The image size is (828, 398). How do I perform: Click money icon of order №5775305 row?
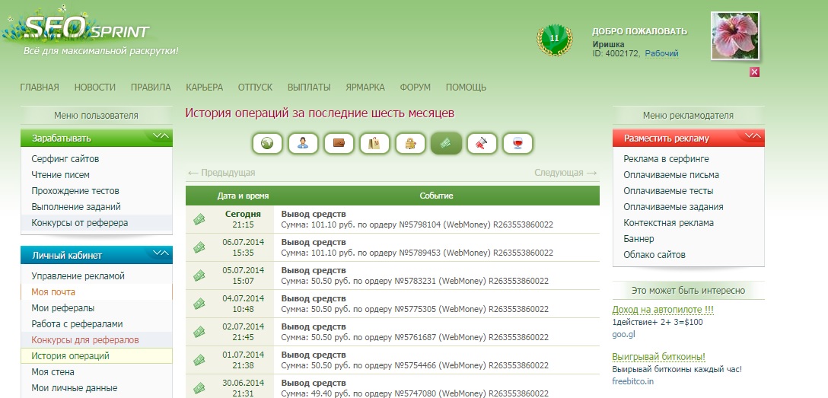[x=199, y=304]
